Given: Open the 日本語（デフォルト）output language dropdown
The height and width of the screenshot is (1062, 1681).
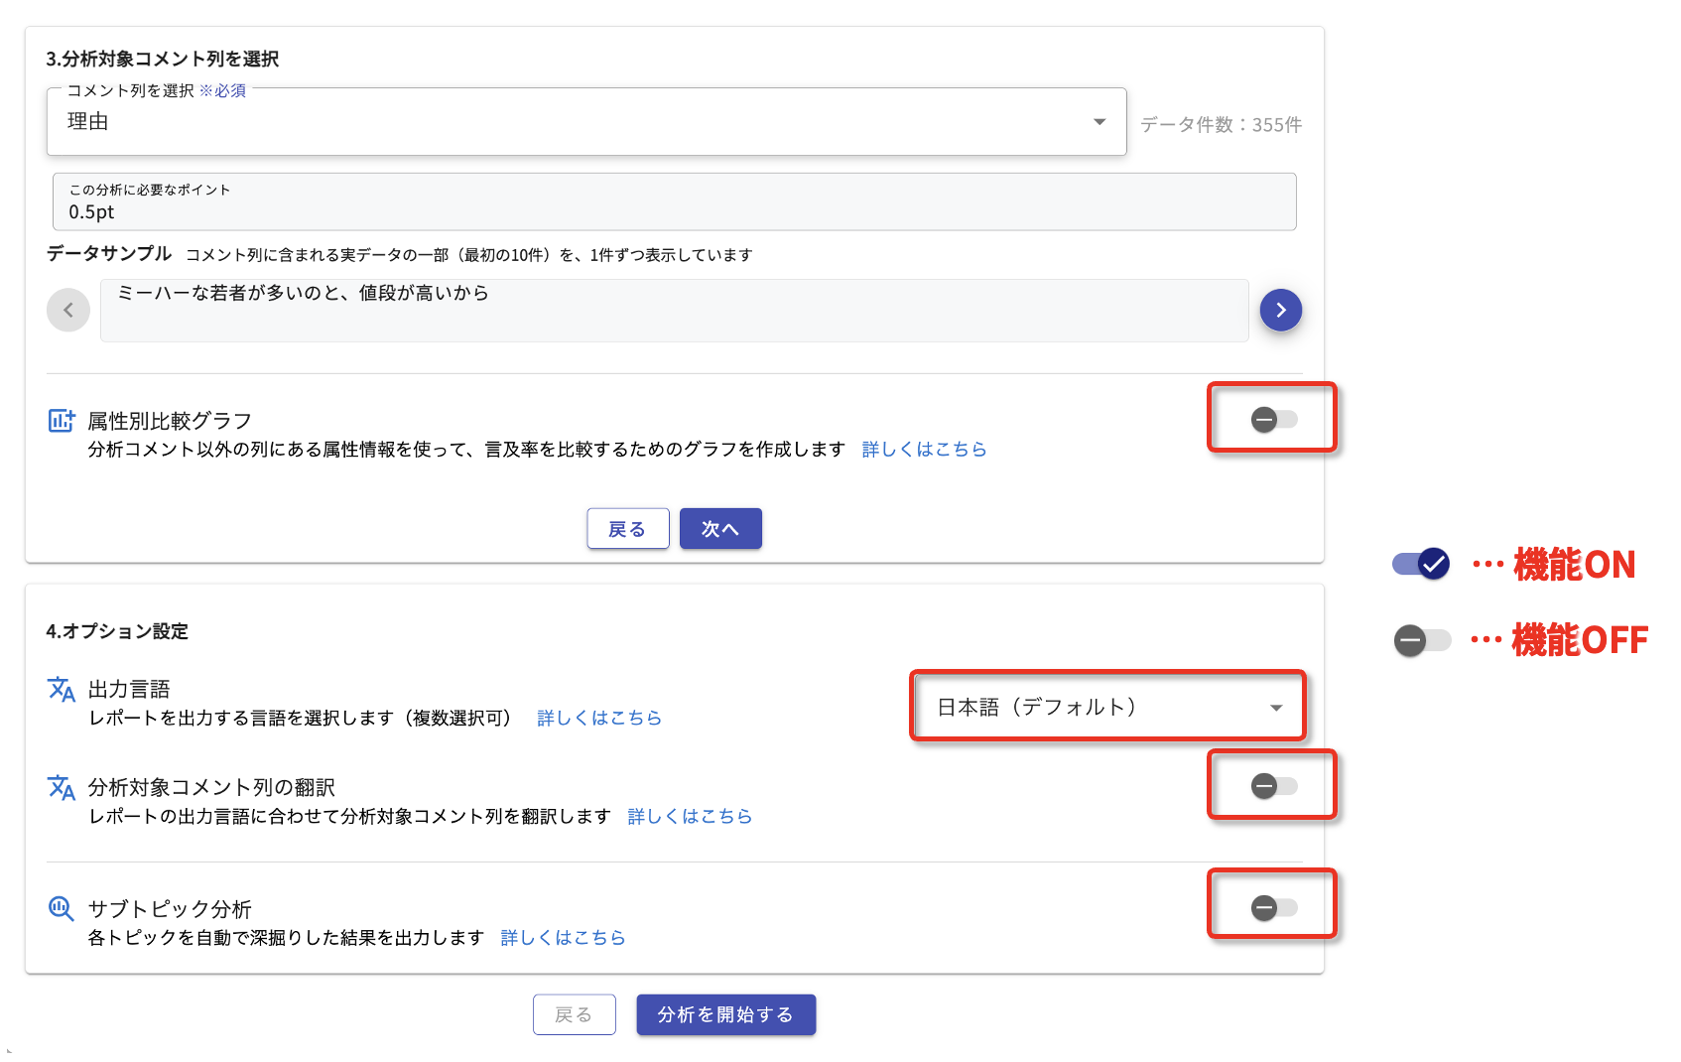Looking at the screenshot, I should (x=1107, y=707).
